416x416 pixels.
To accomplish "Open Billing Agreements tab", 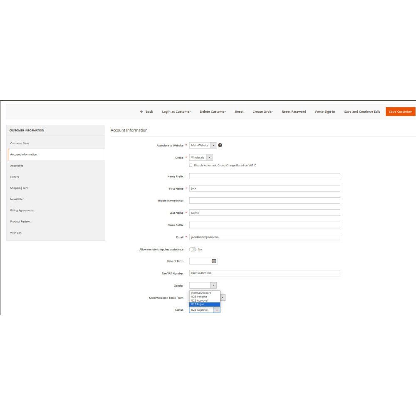I will click(56, 210).
